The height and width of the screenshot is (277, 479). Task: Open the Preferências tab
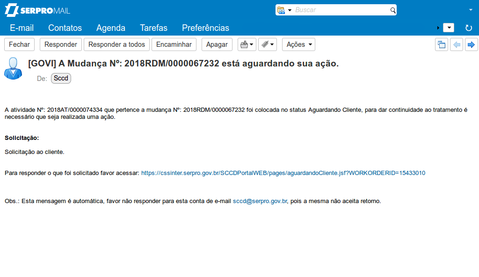[x=206, y=28]
